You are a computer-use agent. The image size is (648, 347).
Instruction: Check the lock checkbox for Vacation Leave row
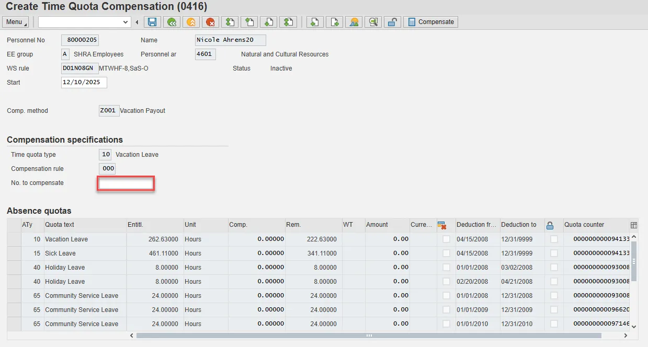[x=554, y=239]
